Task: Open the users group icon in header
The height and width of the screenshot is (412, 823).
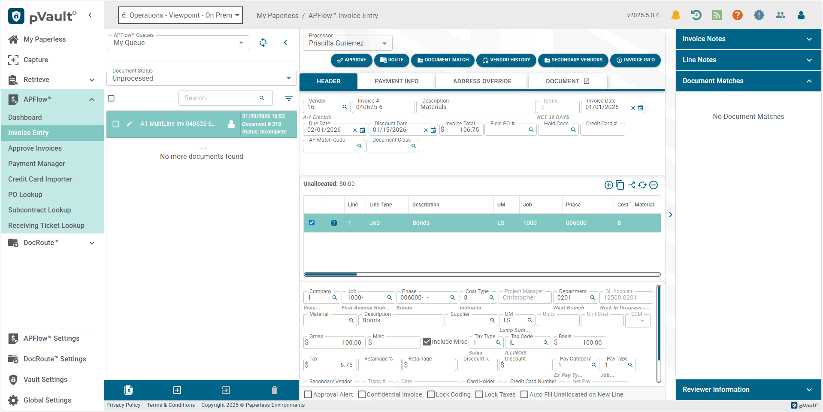Action: (781, 15)
